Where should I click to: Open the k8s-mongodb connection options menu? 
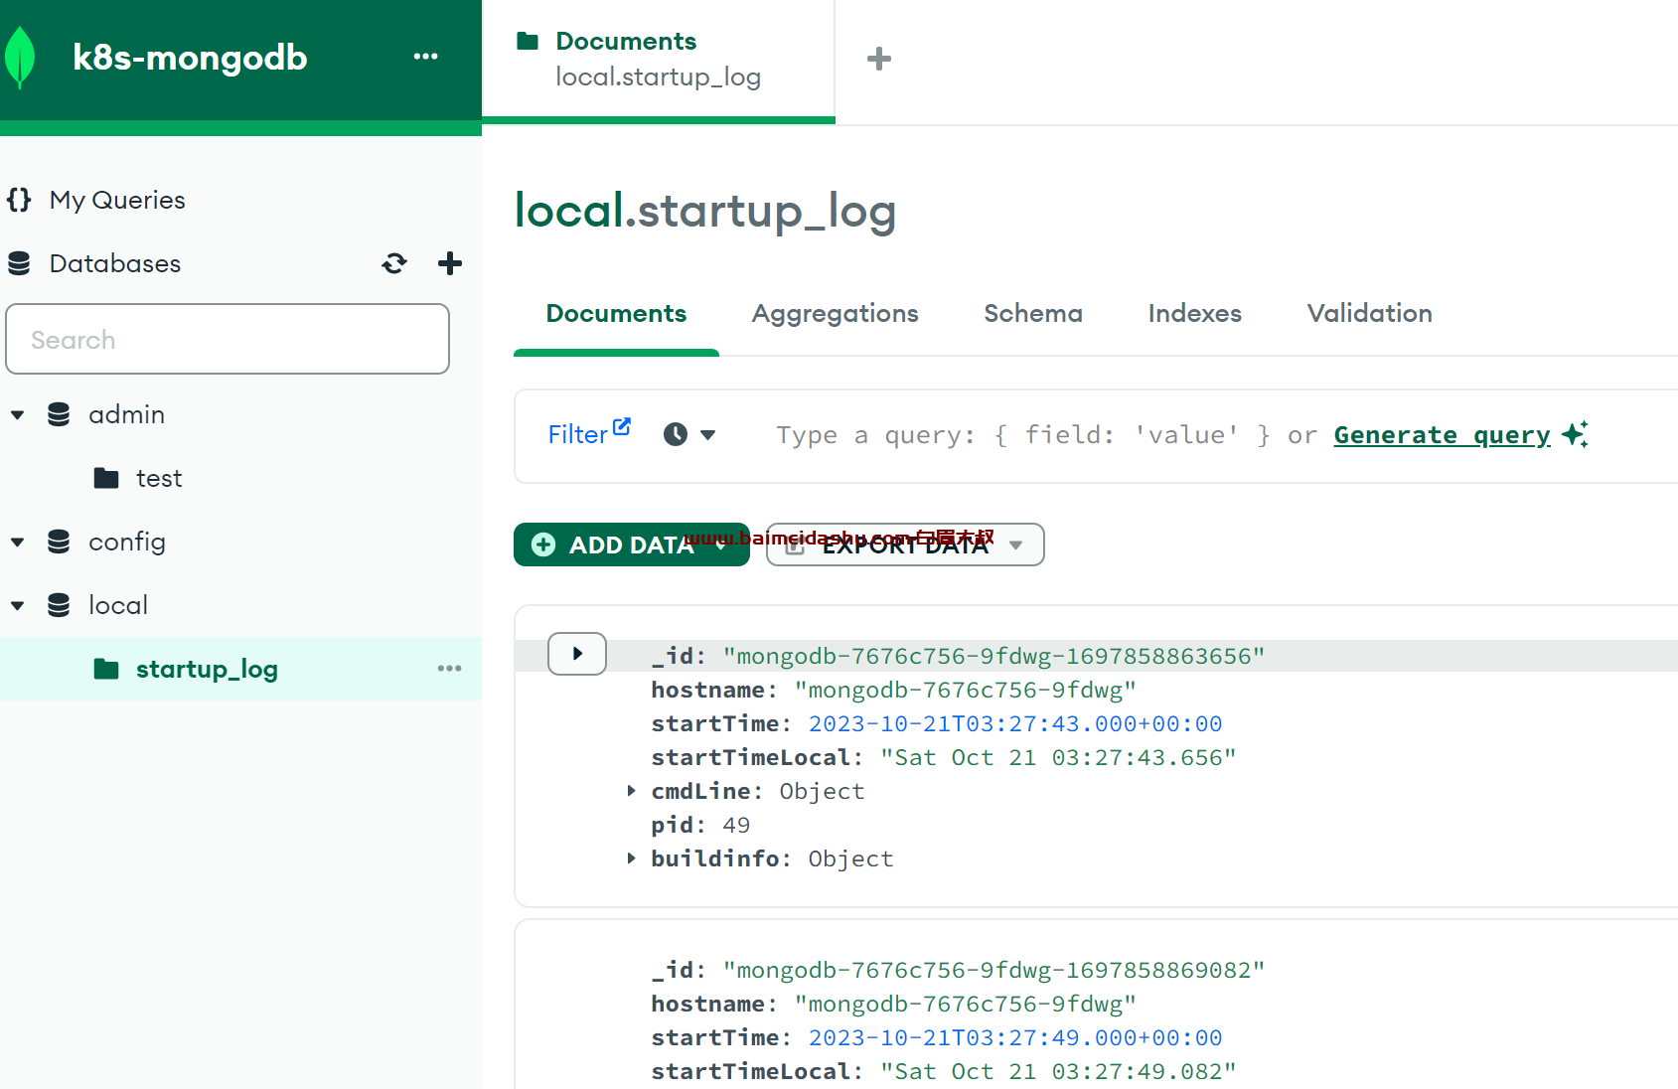pyautogui.click(x=425, y=57)
